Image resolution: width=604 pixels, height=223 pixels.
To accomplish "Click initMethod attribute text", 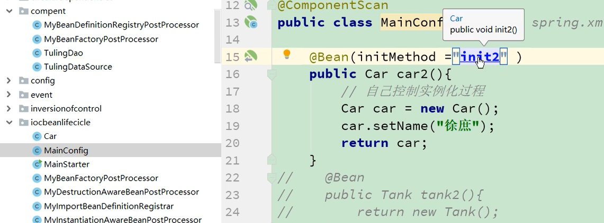I will [x=396, y=57].
